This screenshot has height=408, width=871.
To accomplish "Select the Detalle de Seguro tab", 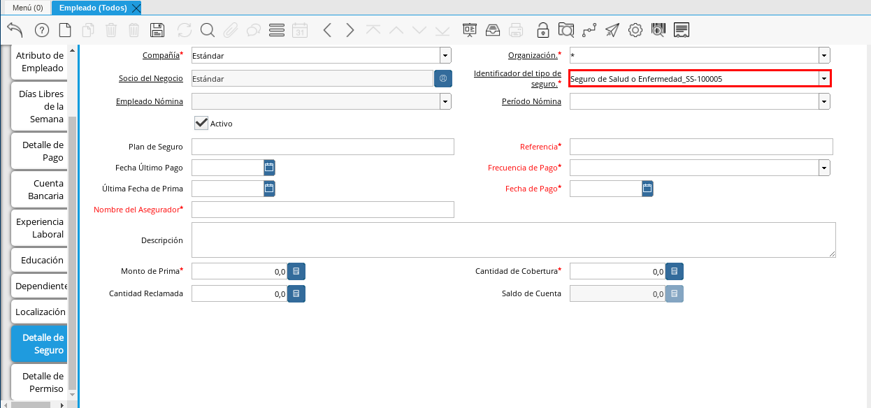I will tap(39, 344).
